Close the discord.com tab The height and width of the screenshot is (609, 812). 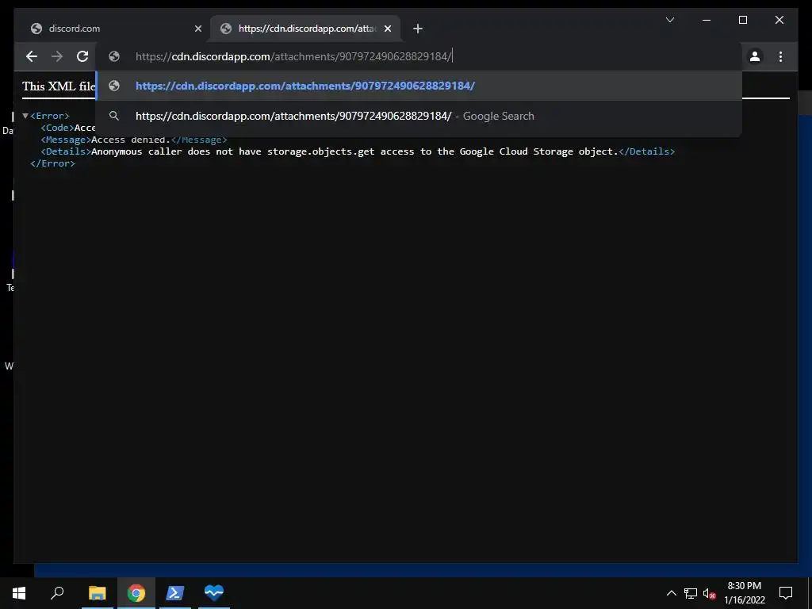coord(197,29)
